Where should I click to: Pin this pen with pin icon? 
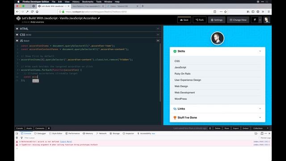tap(255, 20)
